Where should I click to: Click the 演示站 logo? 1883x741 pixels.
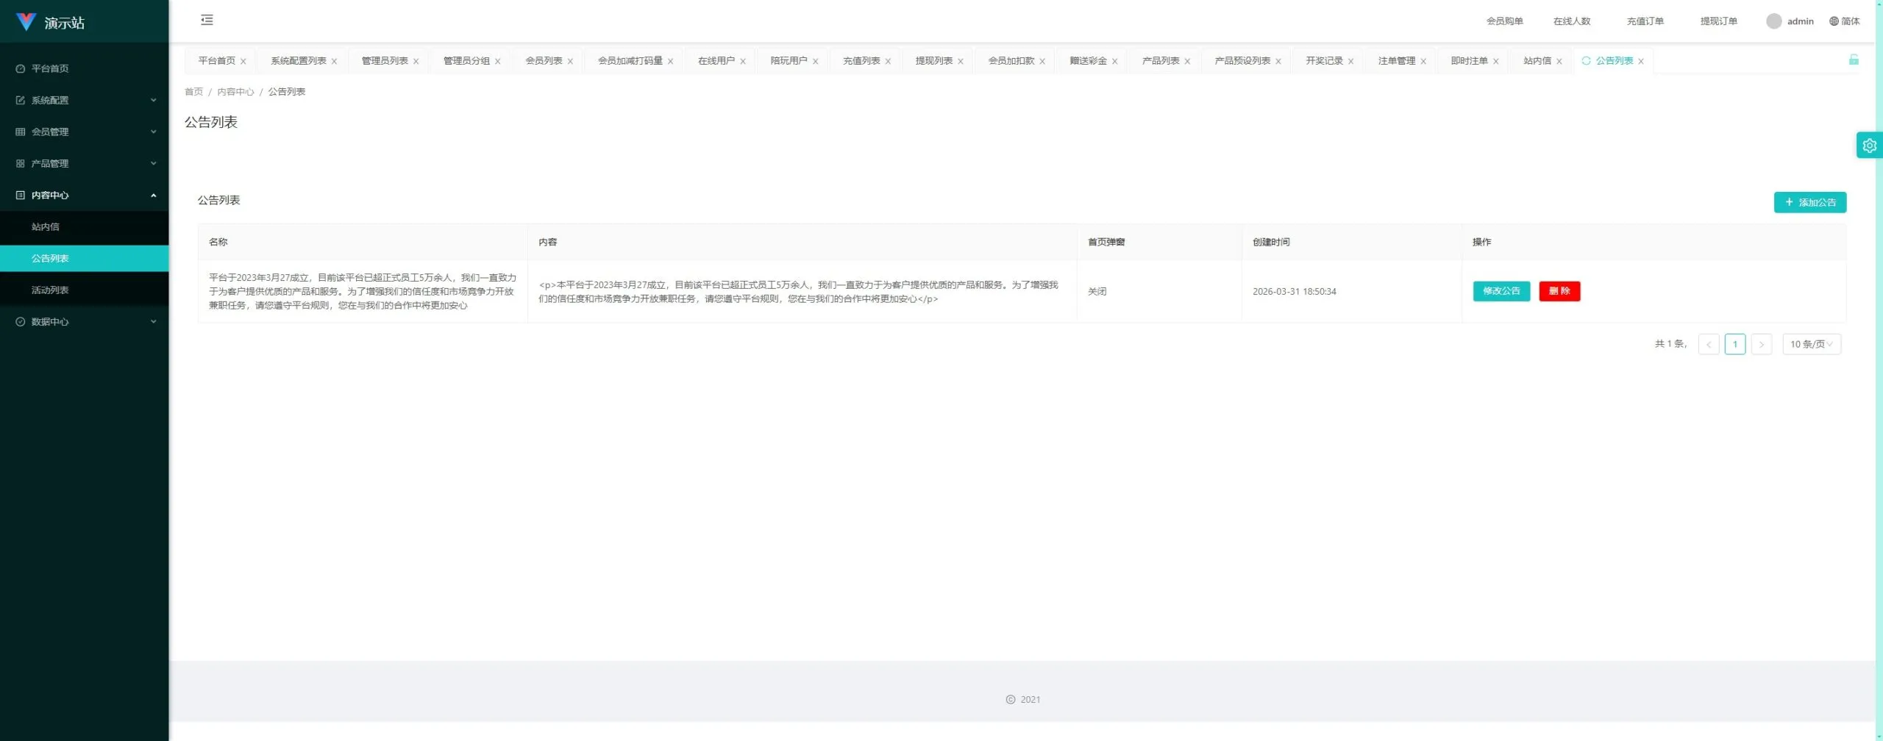[50, 22]
